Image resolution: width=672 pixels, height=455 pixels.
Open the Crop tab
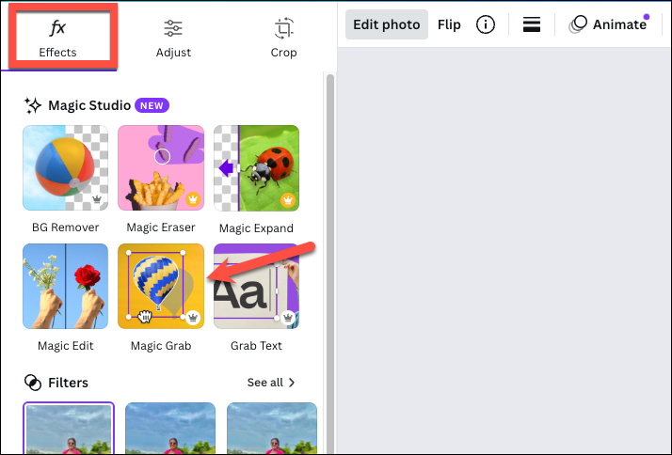(283, 38)
